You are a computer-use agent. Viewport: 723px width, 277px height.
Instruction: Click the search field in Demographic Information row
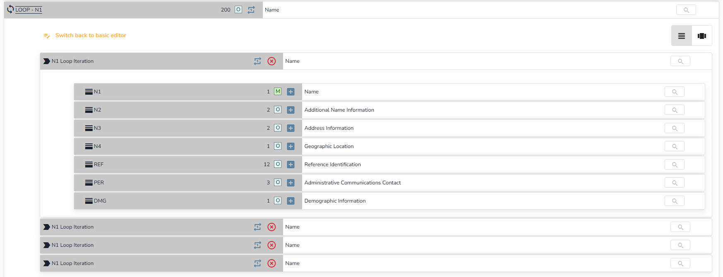[674, 201]
